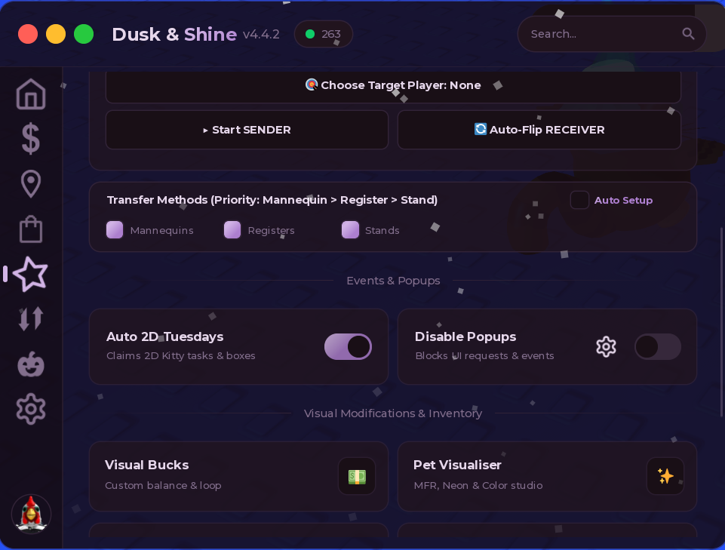Viewport: 725px width, 550px height.
Task: Uncheck the Mannequins checkbox
Action: click(x=115, y=229)
